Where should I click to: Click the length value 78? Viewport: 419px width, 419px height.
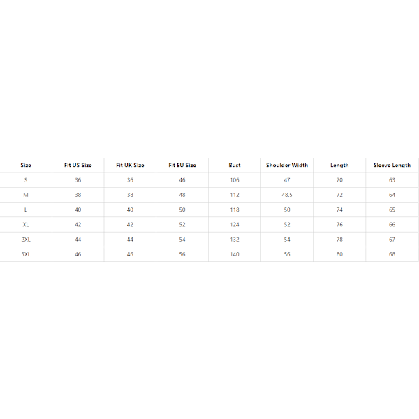(339, 240)
